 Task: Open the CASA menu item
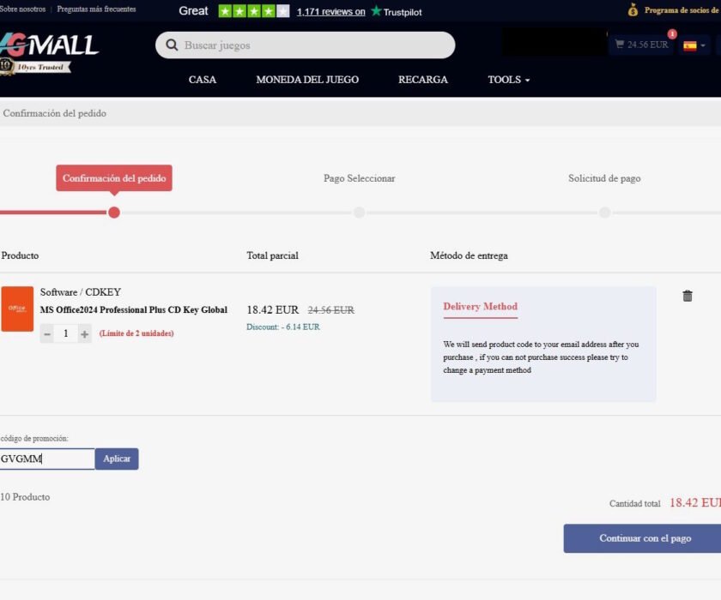tap(203, 80)
